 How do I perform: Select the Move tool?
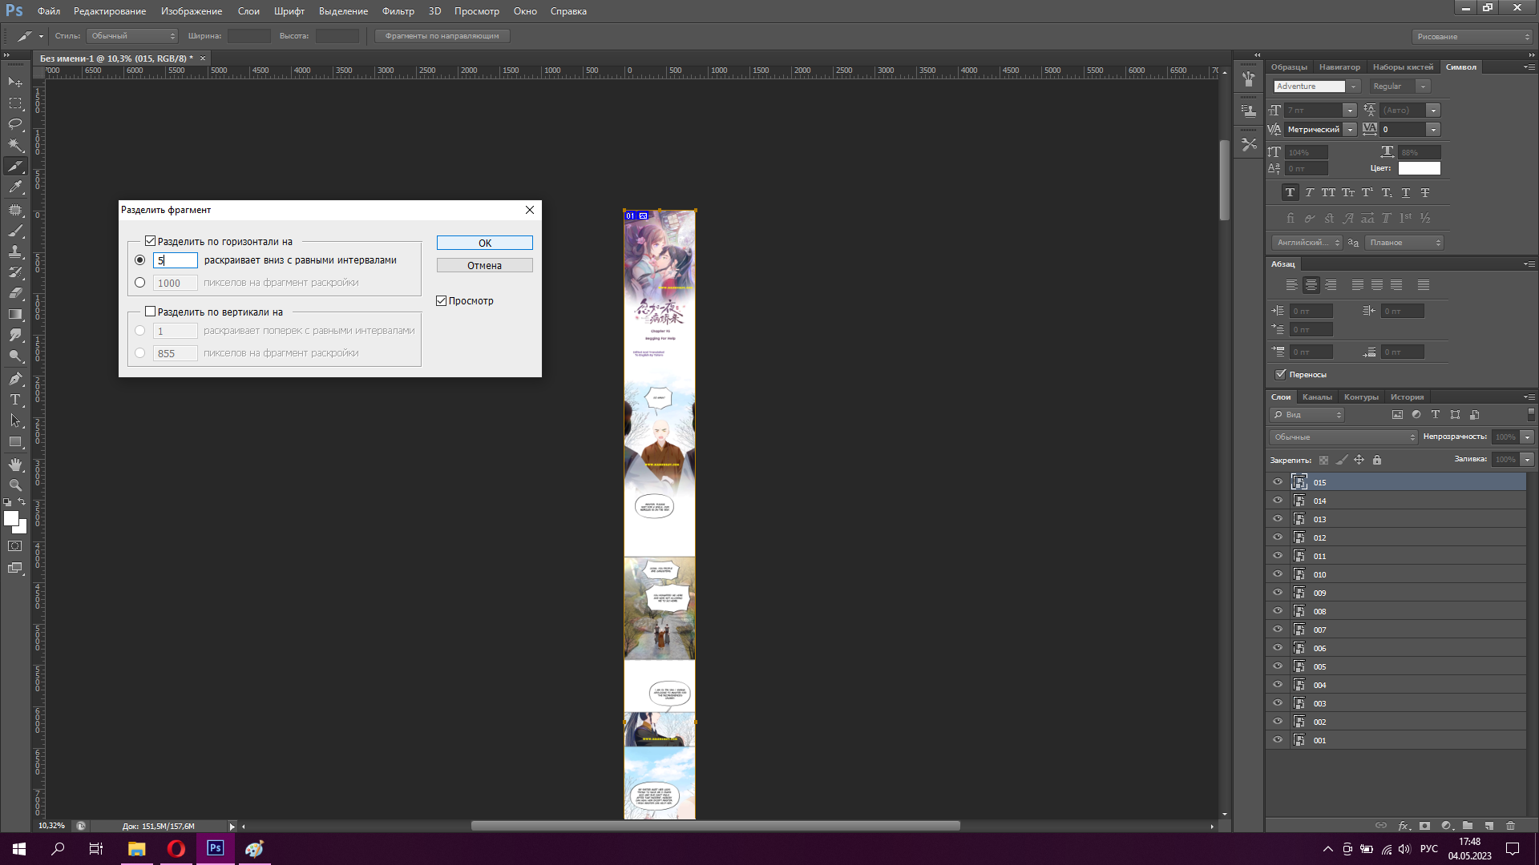[15, 82]
